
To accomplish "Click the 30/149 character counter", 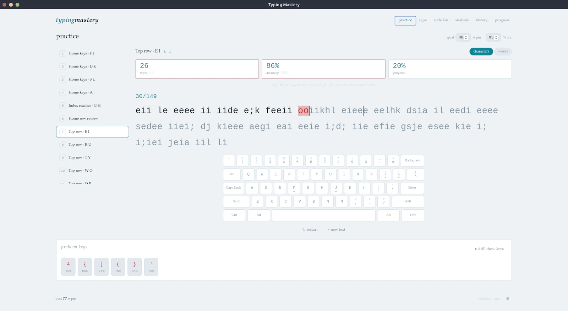I will (146, 96).
